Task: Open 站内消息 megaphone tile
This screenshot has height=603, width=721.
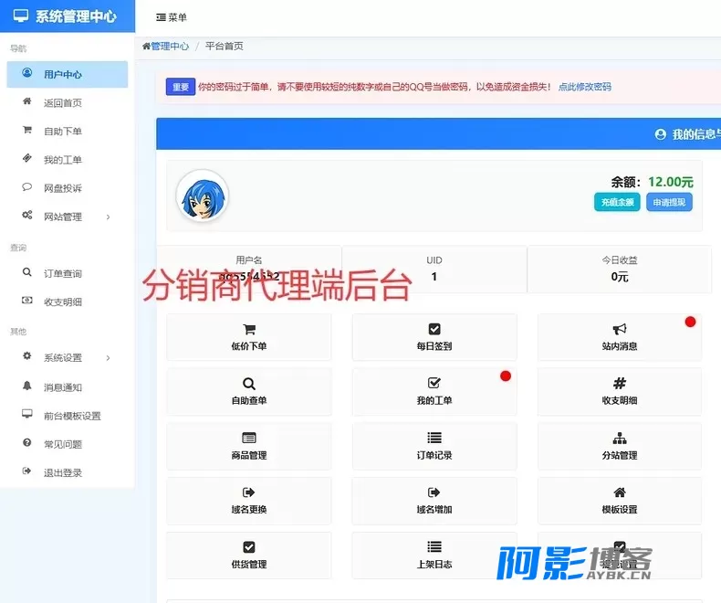Action: (620, 337)
